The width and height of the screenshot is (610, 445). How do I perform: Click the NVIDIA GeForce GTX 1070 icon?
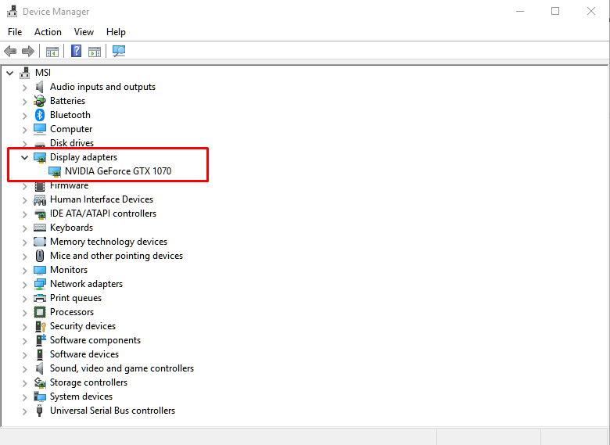[x=55, y=171]
